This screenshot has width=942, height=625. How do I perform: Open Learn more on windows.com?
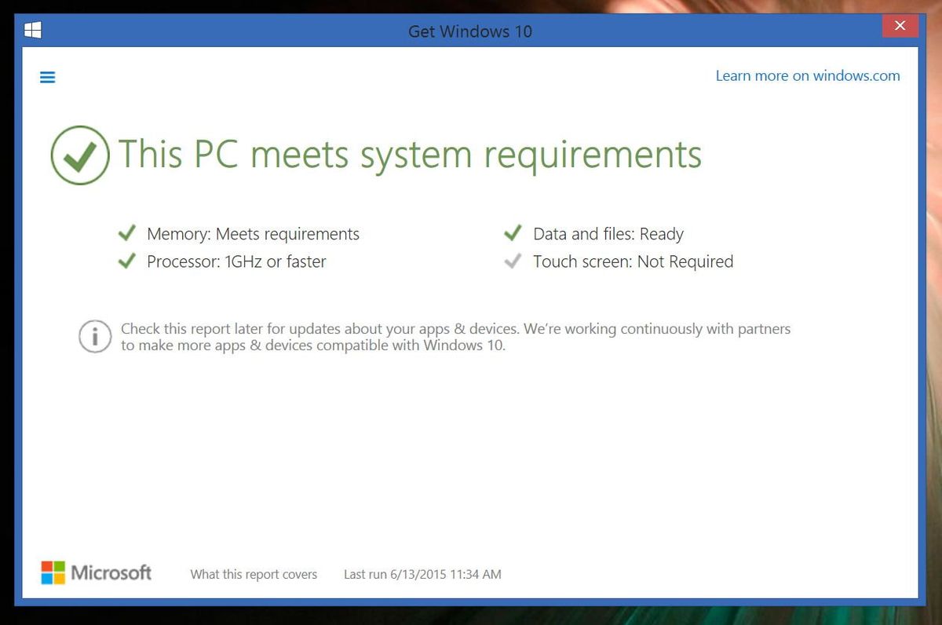[x=807, y=75]
